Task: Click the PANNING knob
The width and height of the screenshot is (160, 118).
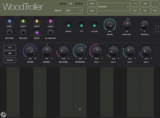Action: tap(47, 51)
